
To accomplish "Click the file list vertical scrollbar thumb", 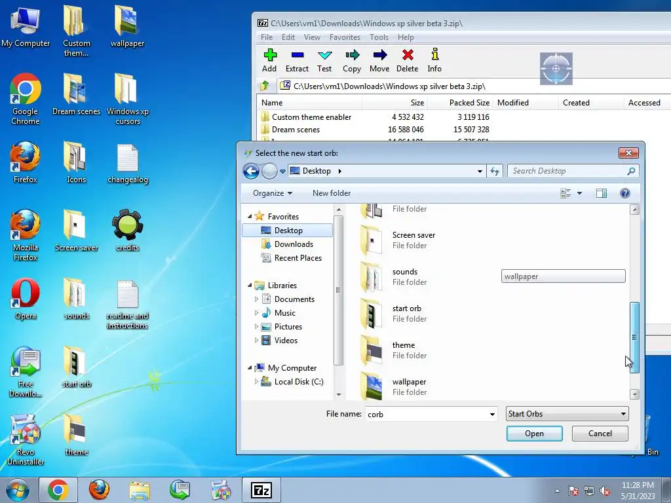I will pos(634,337).
